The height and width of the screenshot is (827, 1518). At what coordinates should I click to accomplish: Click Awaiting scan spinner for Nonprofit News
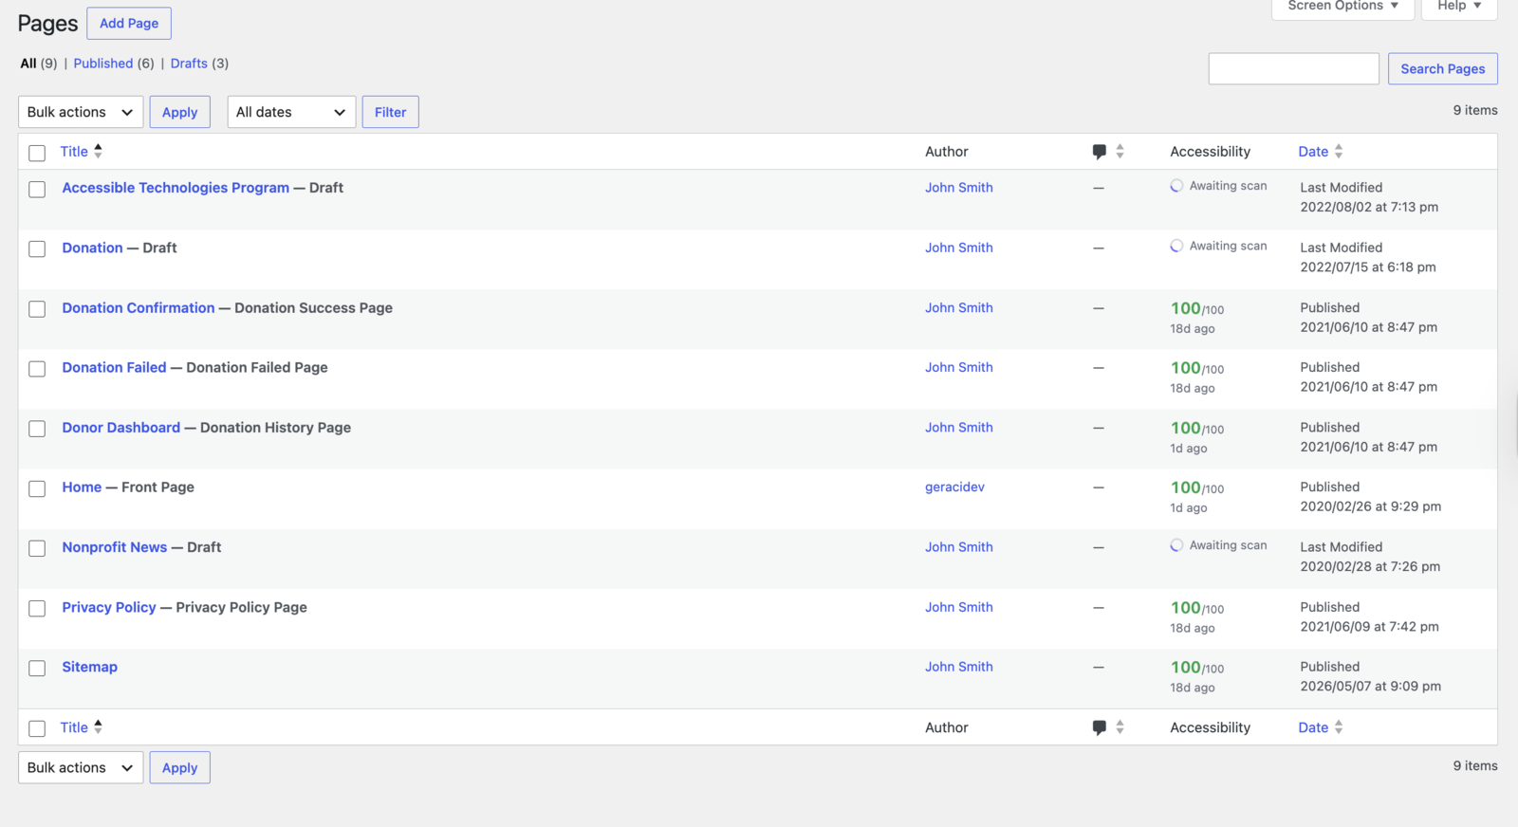[x=1176, y=545]
